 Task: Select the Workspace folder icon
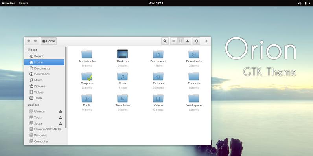coord(193,98)
